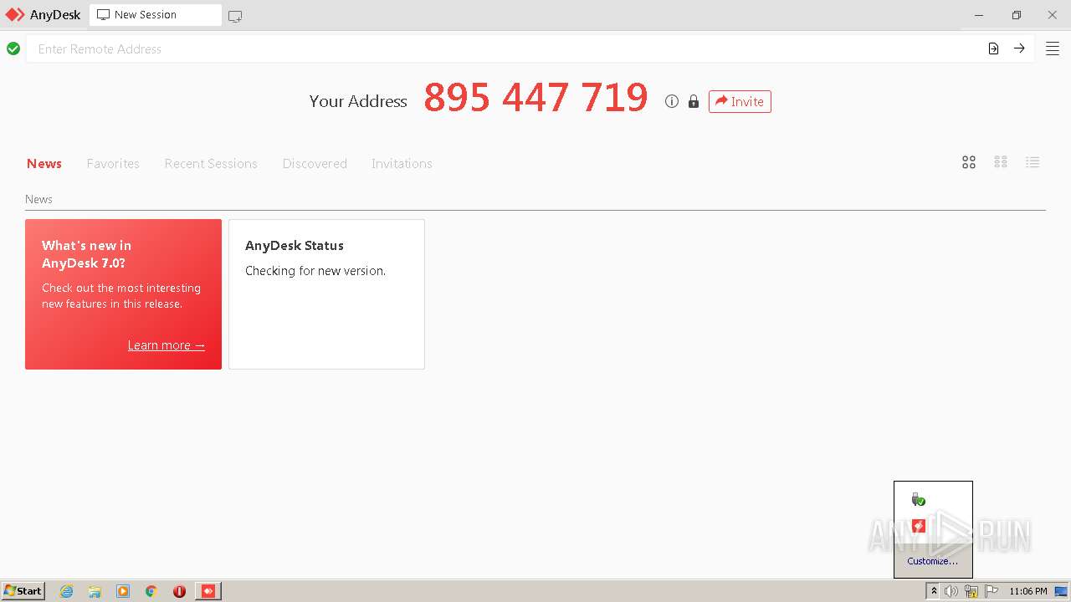Viewport: 1071px width, 602px height.
Task: Switch to the Favorites tab
Action: pos(113,163)
